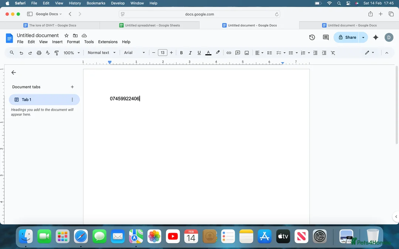Star the Untitled document

(66, 35)
